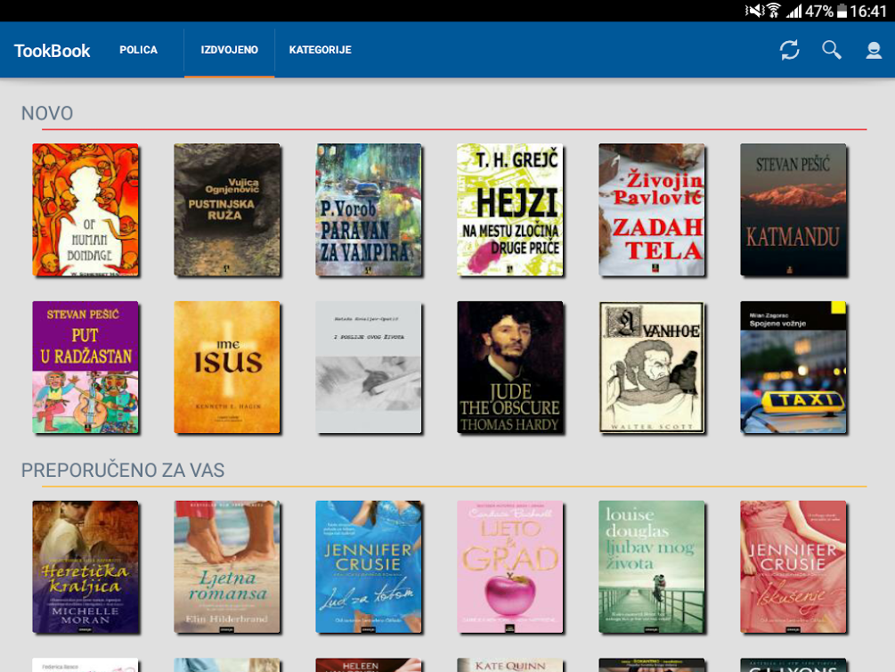Select the Ivanhoe book cover
The image size is (895, 672).
[x=651, y=367]
